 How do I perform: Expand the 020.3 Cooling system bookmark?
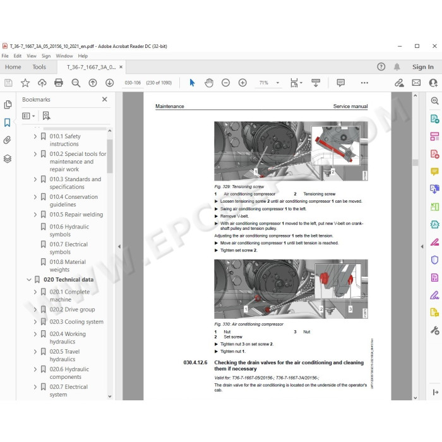35,321
